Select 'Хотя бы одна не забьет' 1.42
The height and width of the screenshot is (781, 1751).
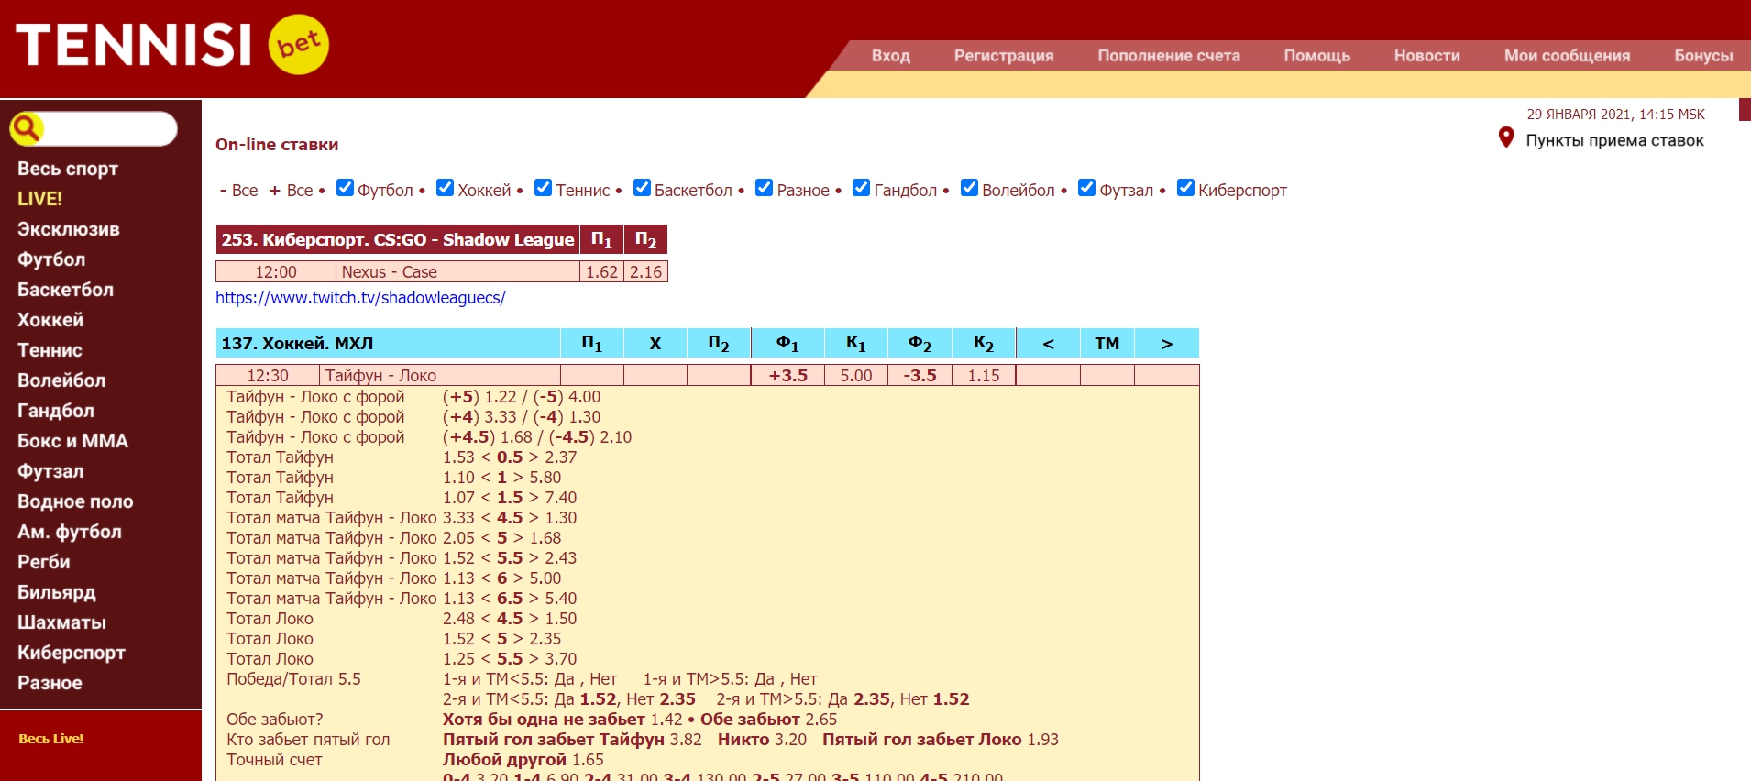pyautogui.click(x=666, y=720)
